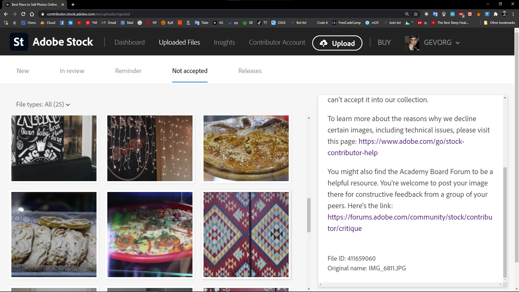Open the Insights menu item

(x=224, y=42)
